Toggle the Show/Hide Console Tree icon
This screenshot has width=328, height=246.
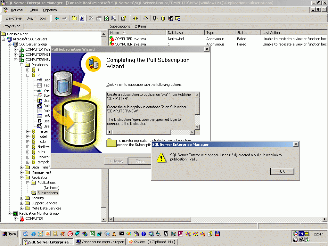pyautogui.click(x=82, y=18)
